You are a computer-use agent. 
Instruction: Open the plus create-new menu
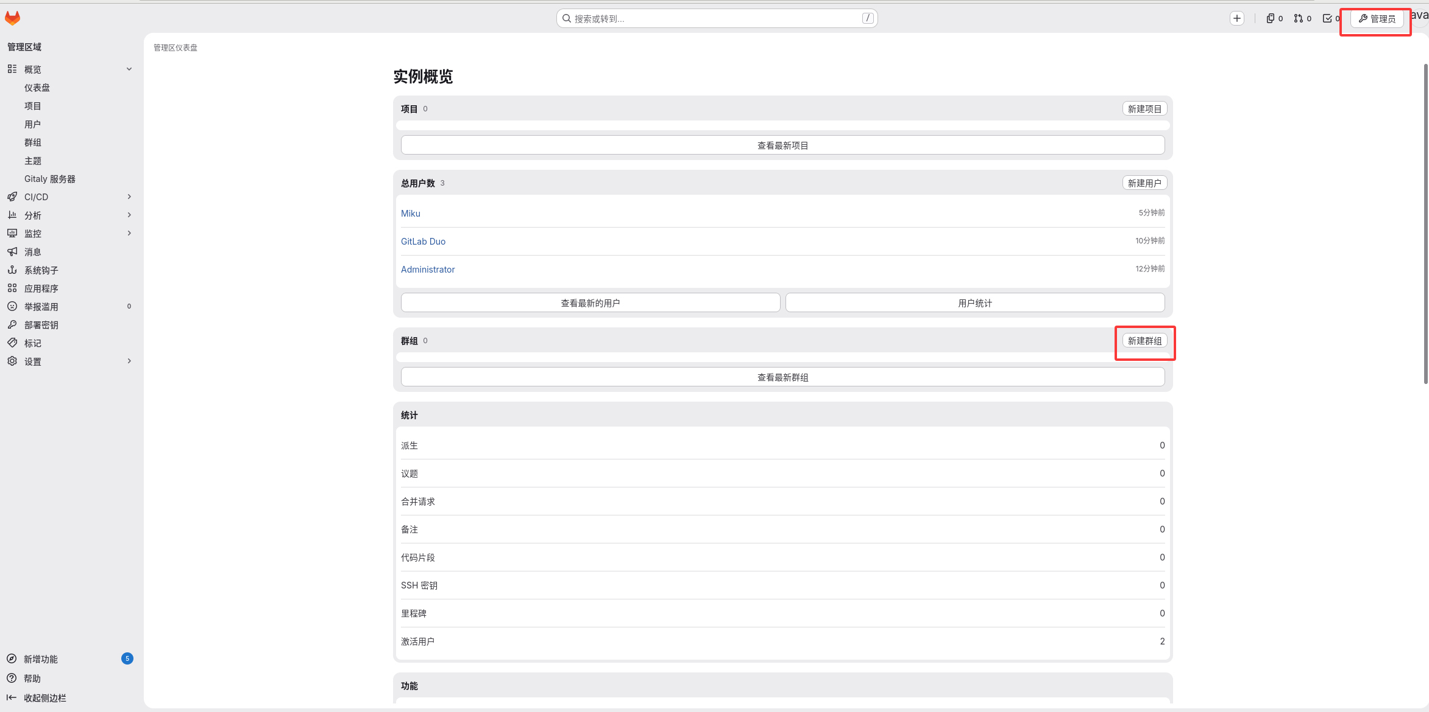tap(1236, 18)
